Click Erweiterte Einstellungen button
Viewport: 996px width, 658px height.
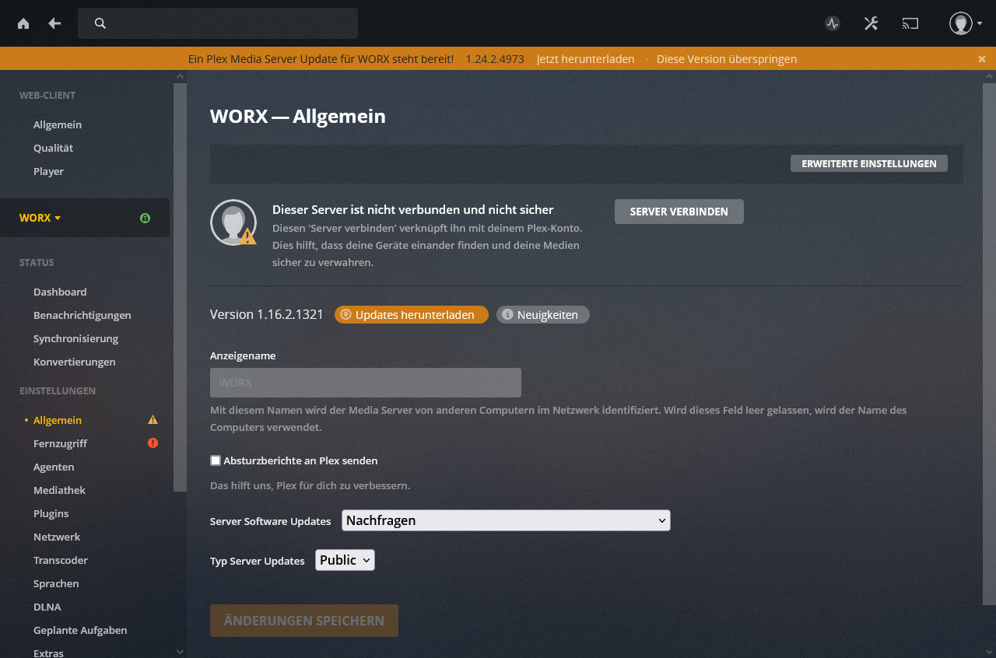(869, 163)
